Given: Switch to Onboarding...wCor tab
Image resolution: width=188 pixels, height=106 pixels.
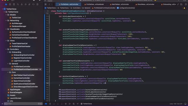Looking at the screenshot, I should 168,4.
